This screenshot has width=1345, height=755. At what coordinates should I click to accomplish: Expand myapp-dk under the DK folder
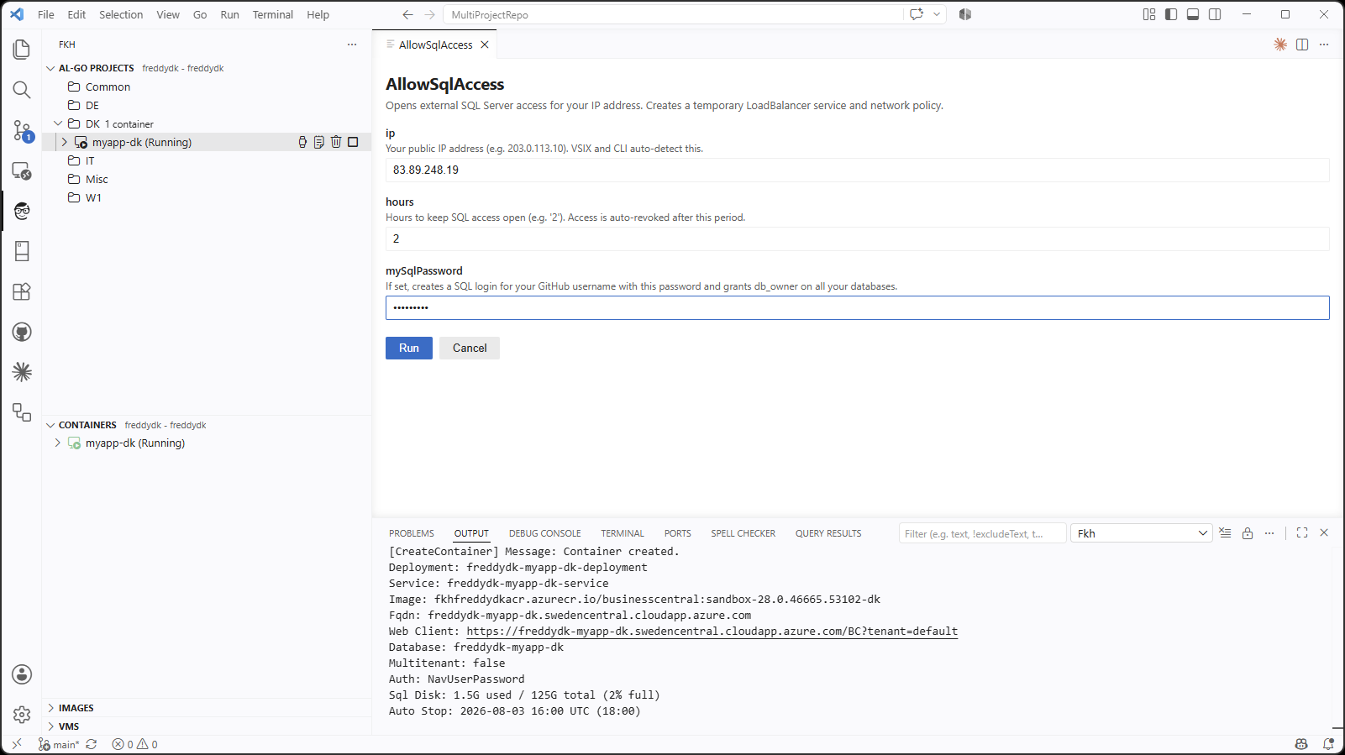point(65,142)
